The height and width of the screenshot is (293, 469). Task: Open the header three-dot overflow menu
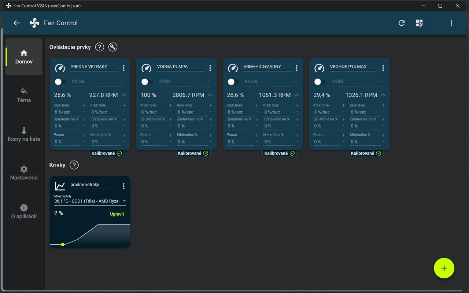click(x=451, y=23)
